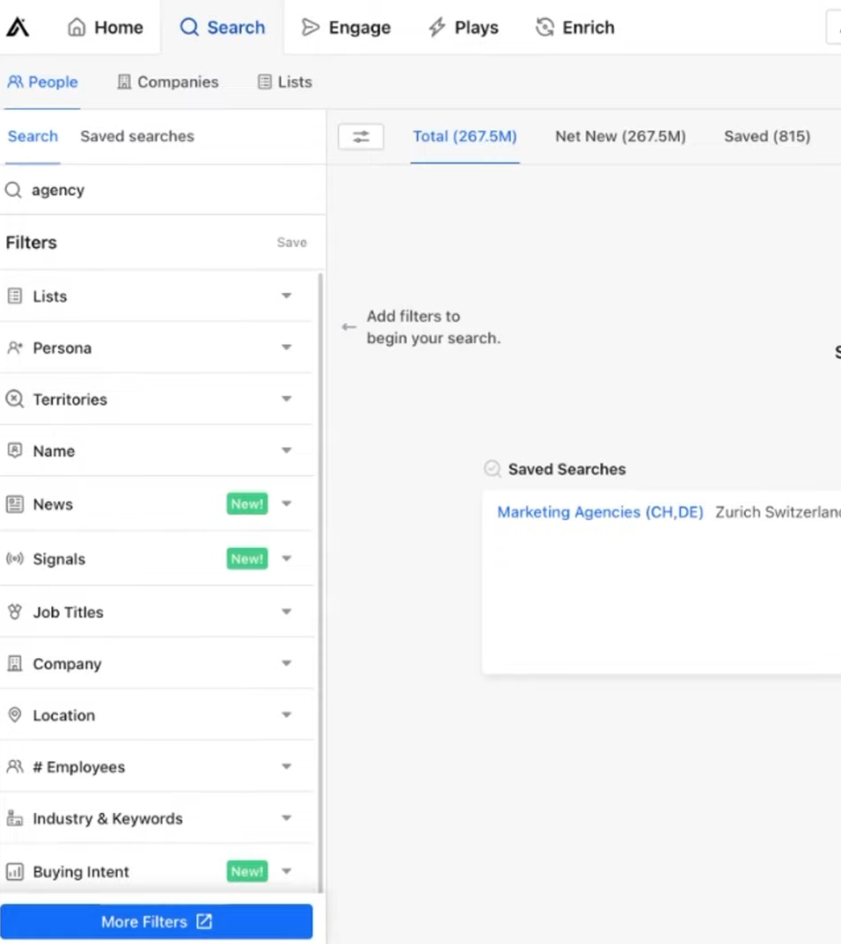Click the filters list vertical scrollbar
Viewport: 841px width, 944px height.
pos(320,582)
